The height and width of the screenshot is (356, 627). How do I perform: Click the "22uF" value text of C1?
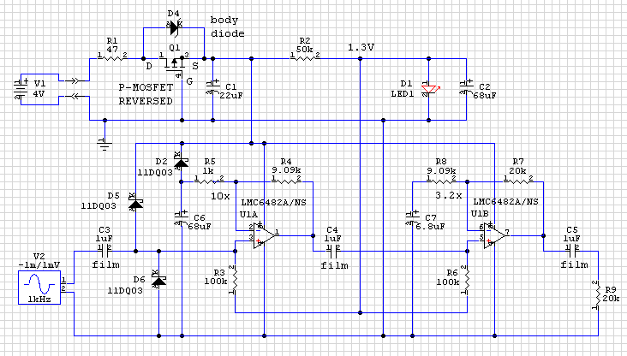(231, 96)
